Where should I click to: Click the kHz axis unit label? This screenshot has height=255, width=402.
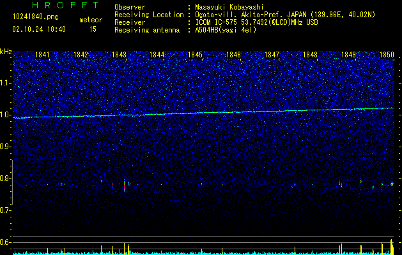click(6, 52)
